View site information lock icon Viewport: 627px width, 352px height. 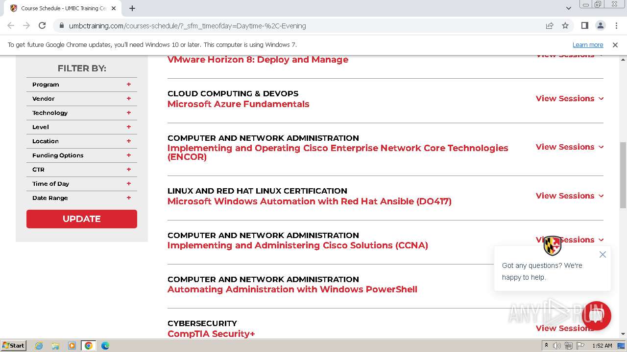click(x=61, y=25)
